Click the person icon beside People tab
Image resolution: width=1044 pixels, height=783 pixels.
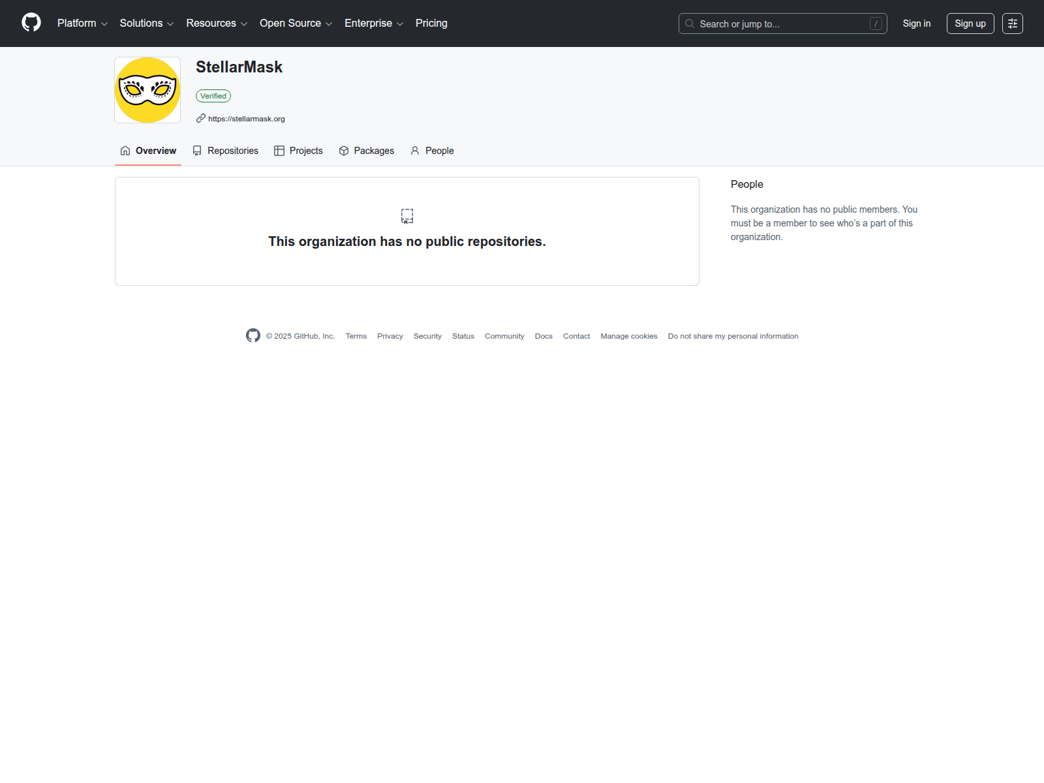[x=415, y=151]
